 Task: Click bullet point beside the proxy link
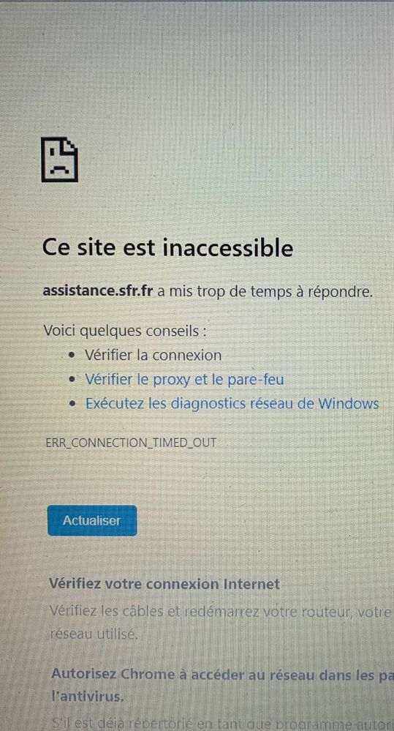71,380
